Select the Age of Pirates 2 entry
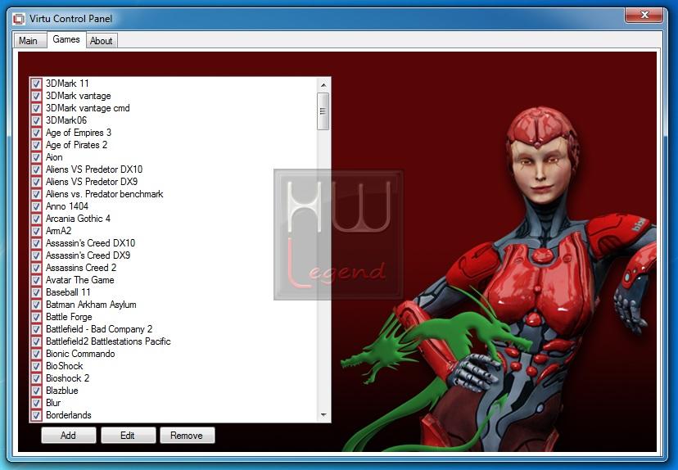This screenshot has width=678, height=470. 76,145
